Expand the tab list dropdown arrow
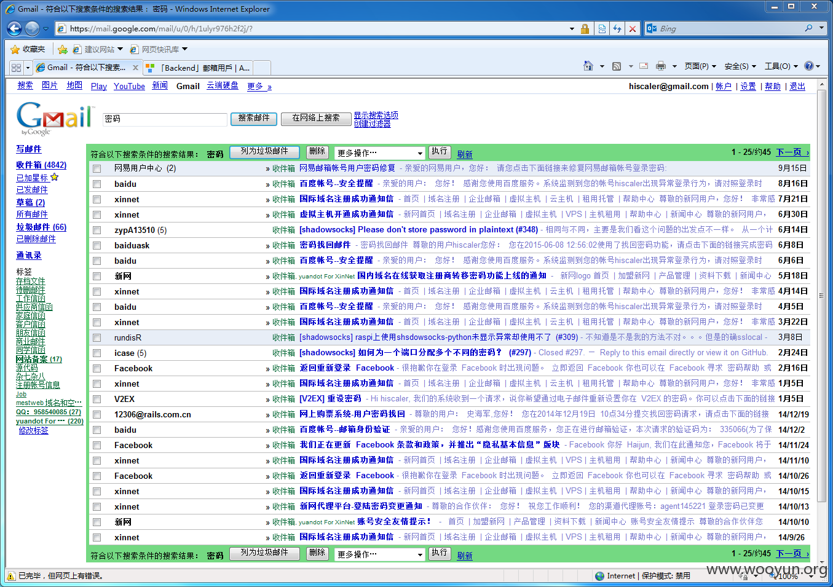This screenshot has height=587, width=833. [x=28, y=68]
